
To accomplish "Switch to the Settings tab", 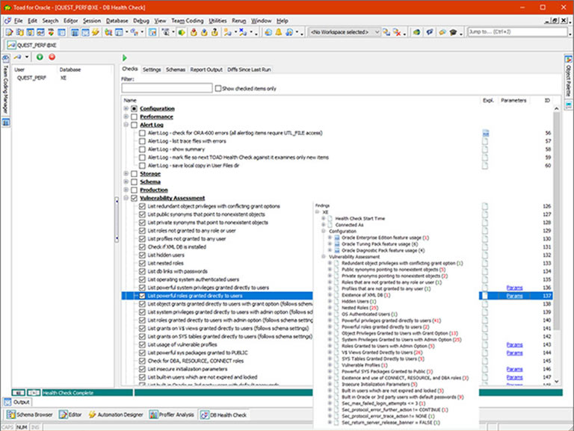I will [152, 69].
